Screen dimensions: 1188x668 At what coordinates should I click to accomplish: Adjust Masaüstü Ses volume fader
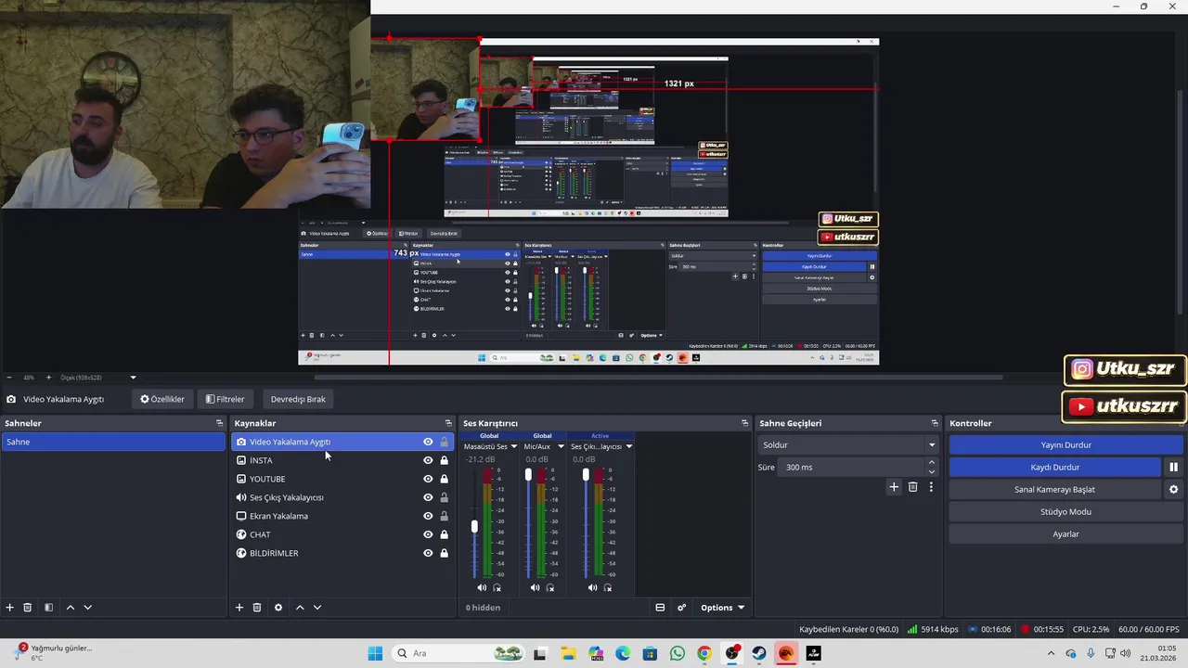click(x=474, y=526)
